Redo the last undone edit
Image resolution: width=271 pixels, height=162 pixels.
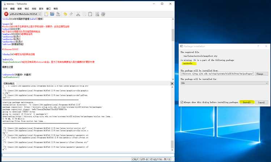point(71,14)
